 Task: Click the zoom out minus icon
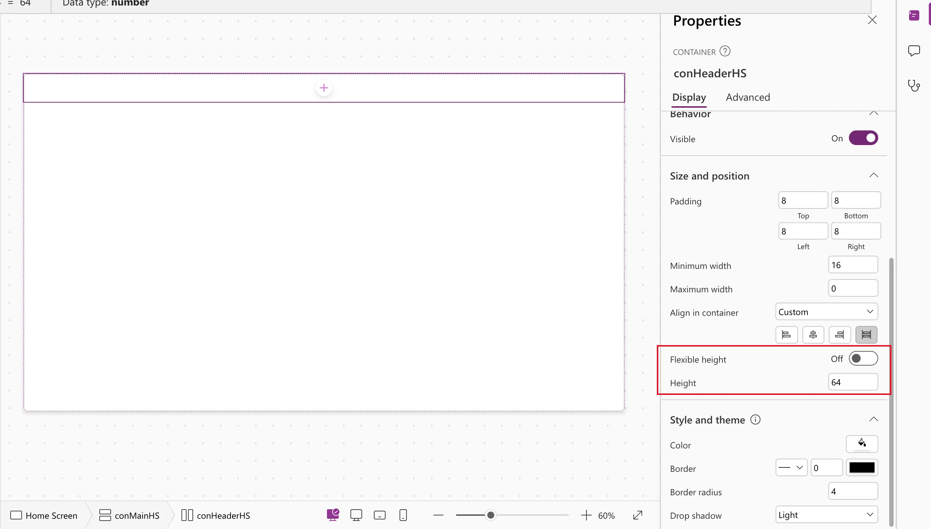[x=438, y=515]
